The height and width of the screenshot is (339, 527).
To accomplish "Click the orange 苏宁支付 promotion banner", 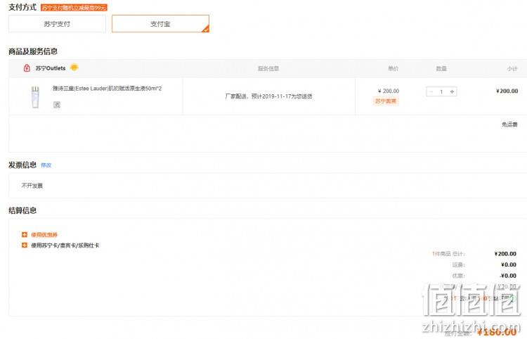I will click(x=74, y=8).
